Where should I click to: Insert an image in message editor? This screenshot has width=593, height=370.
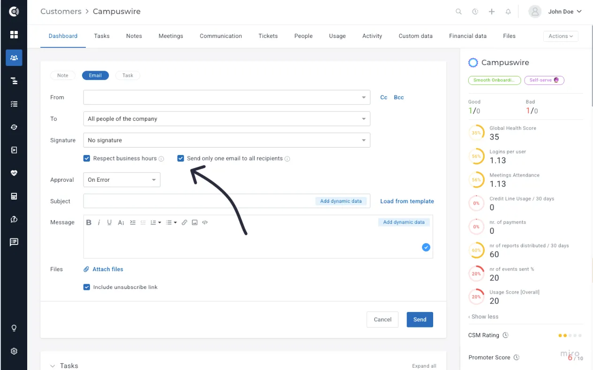point(195,222)
